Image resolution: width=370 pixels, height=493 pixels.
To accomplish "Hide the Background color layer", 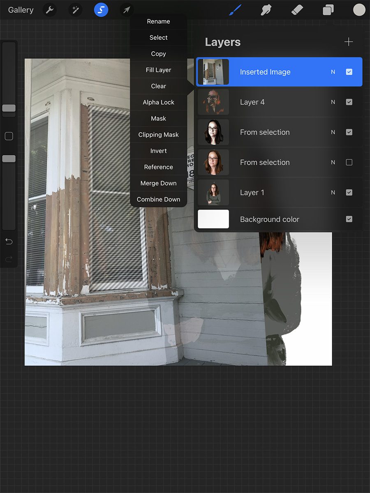I will pyautogui.click(x=349, y=219).
